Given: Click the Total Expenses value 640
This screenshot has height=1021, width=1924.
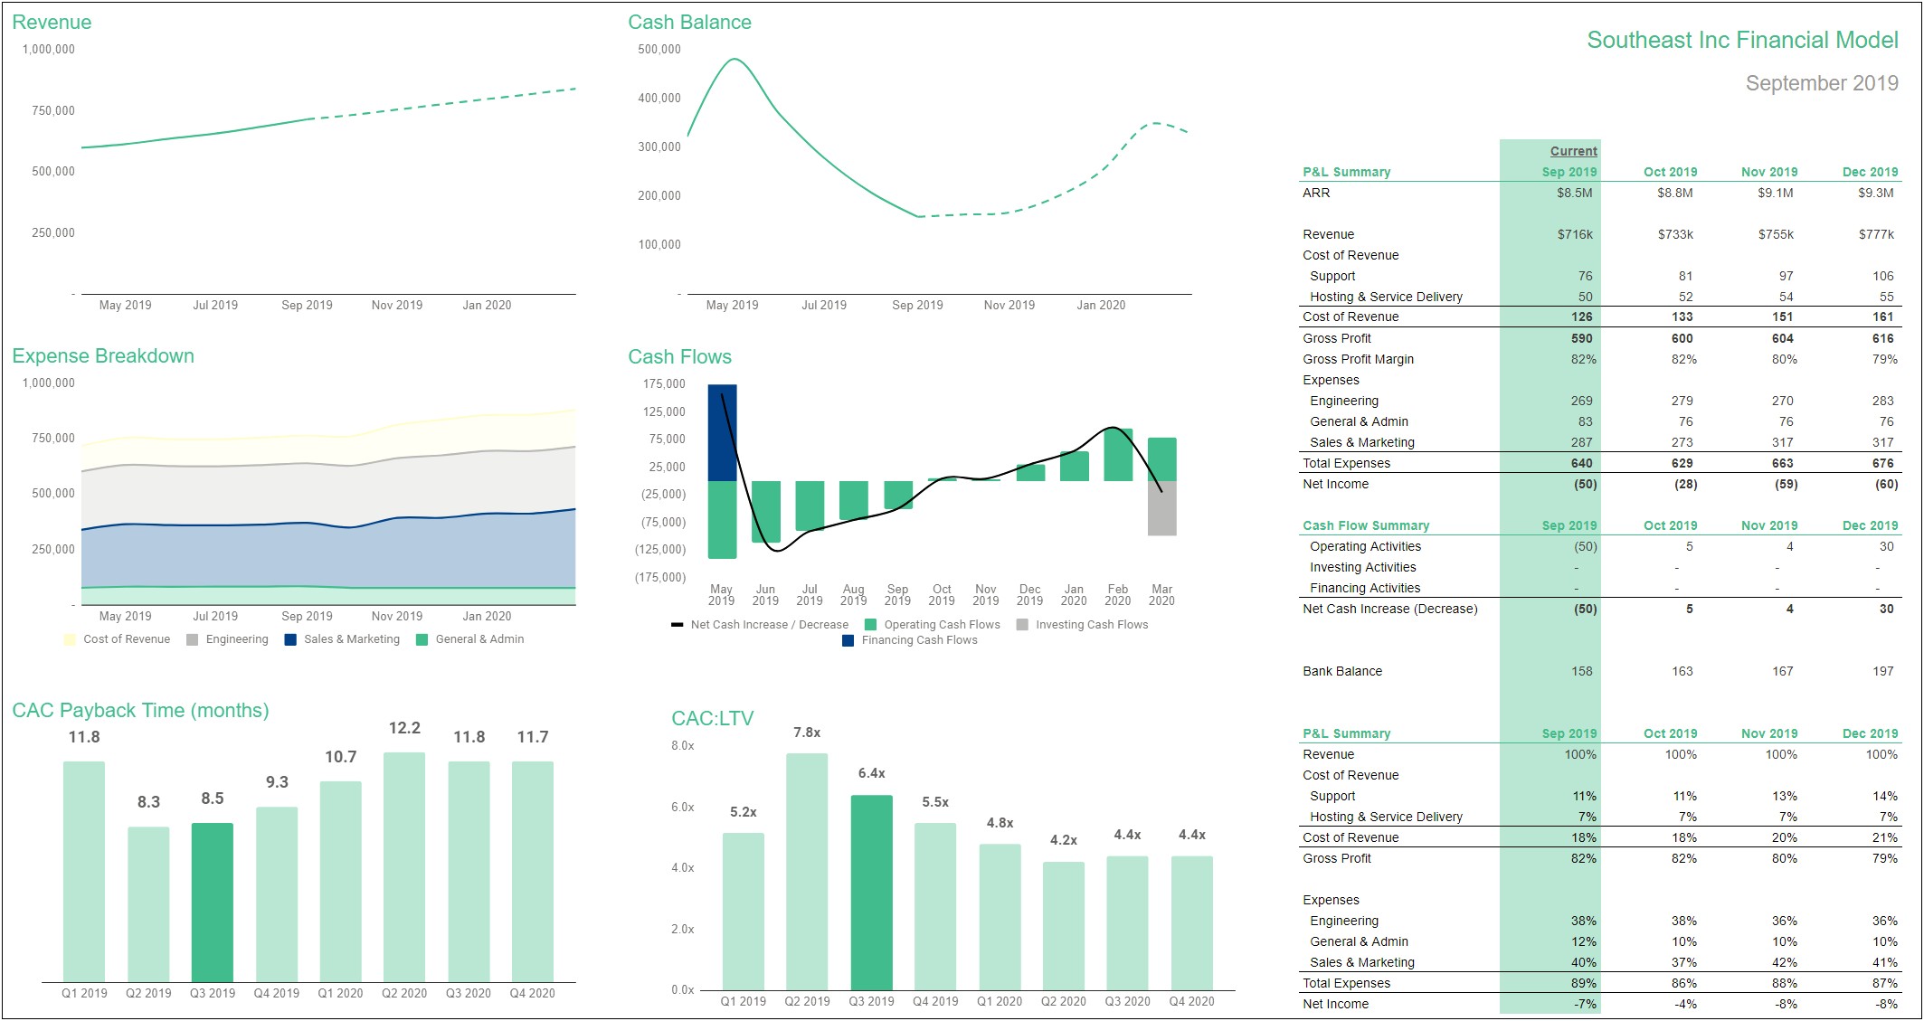Looking at the screenshot, I should [x=1581, y=463].
